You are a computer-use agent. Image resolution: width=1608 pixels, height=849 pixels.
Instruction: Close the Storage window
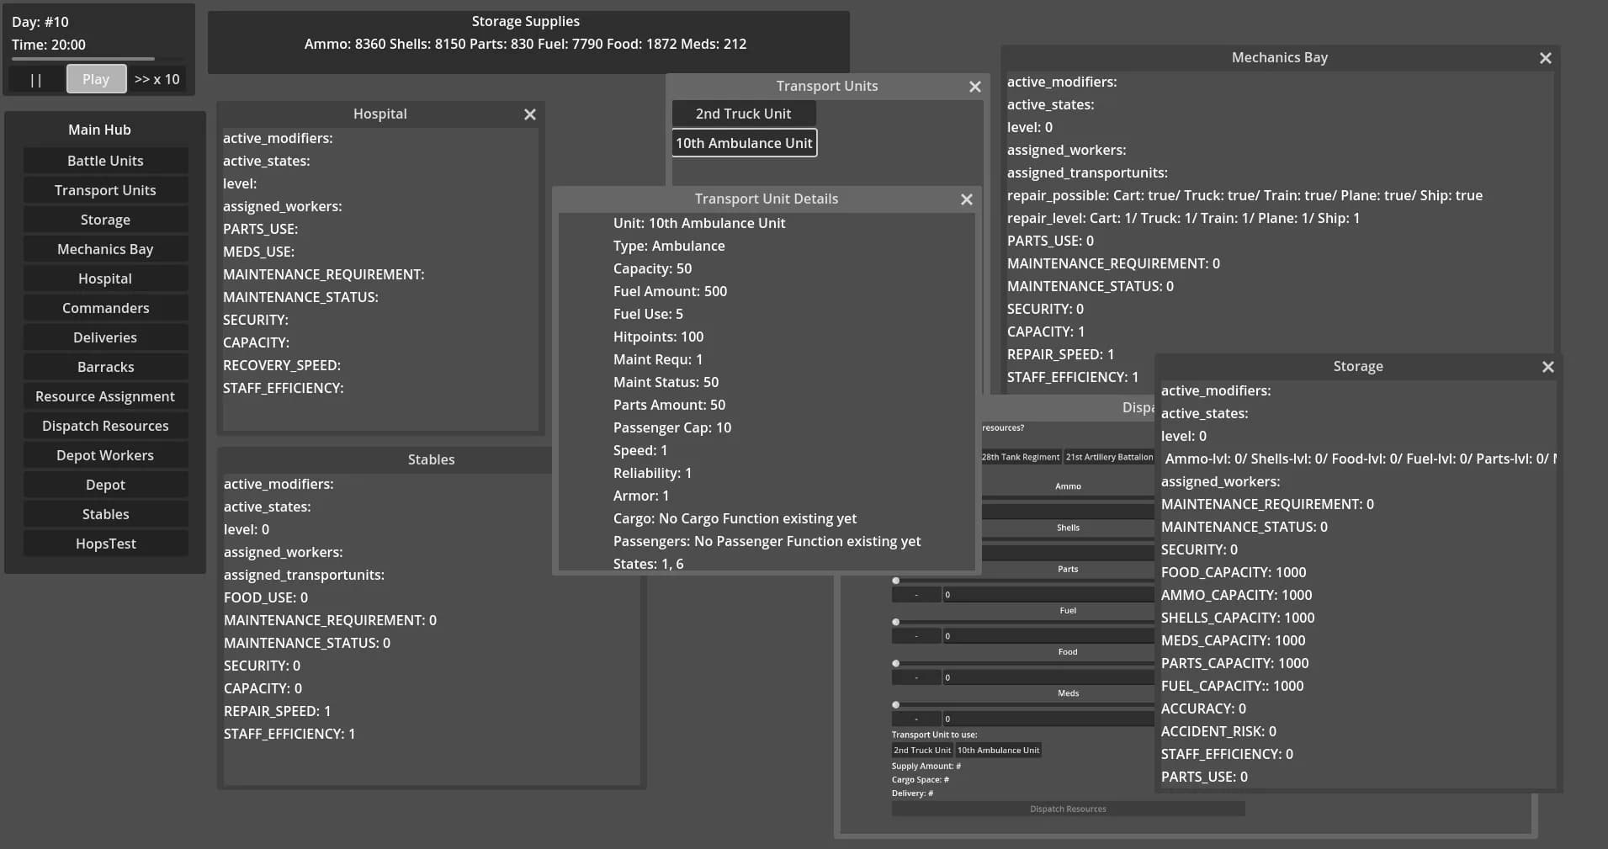point(1548,367)
